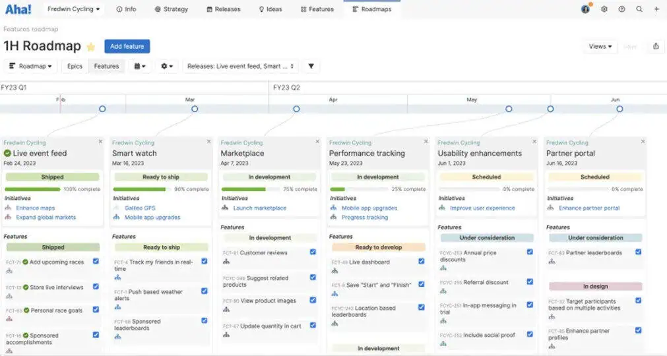Close the Smart watch card
The width and height of the screenshot is (667, 356).
point(209,142)
